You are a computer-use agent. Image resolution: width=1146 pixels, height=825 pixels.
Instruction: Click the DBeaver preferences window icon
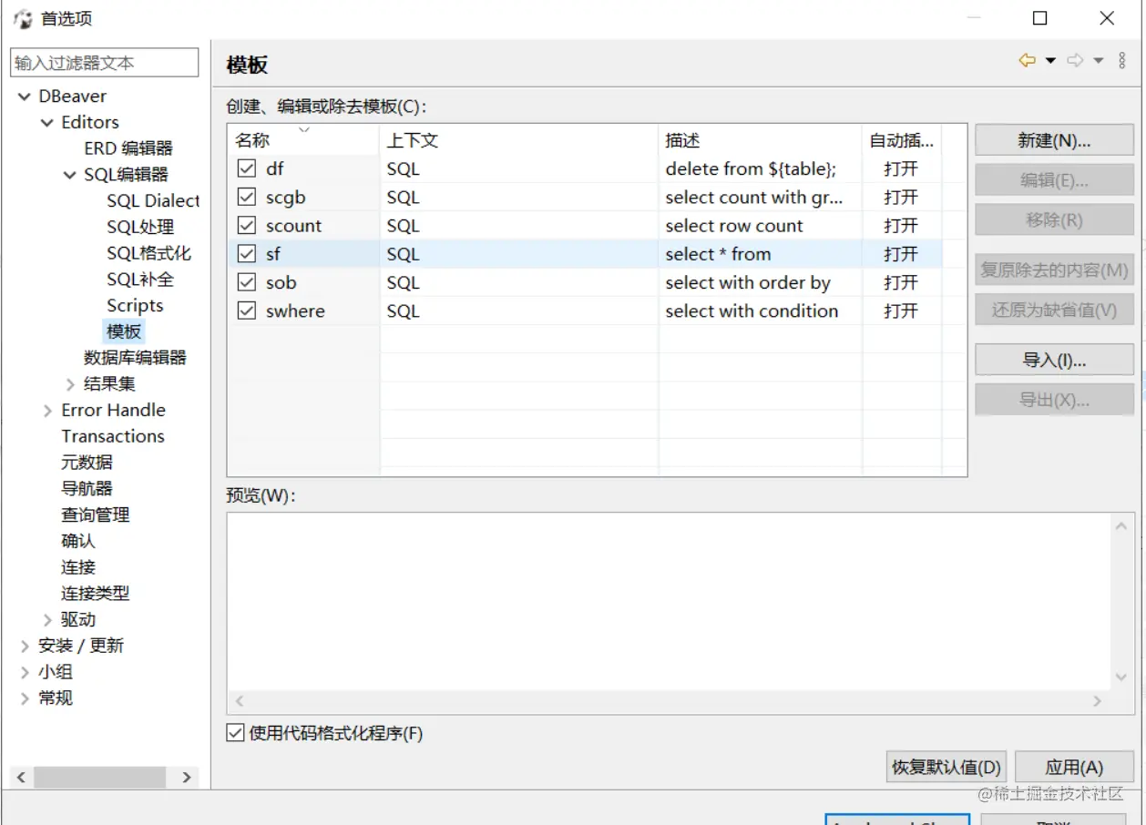point(23,18)
